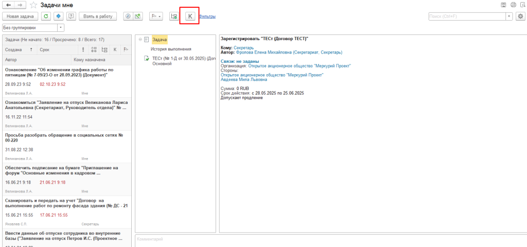527x247 pixels.
Task: Click the 'Новая задача' button
Action: 20,16
